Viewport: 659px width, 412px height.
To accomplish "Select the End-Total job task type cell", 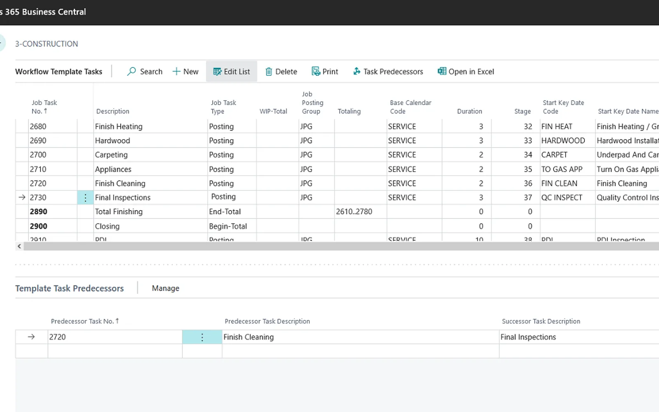I will coord(232,212).
